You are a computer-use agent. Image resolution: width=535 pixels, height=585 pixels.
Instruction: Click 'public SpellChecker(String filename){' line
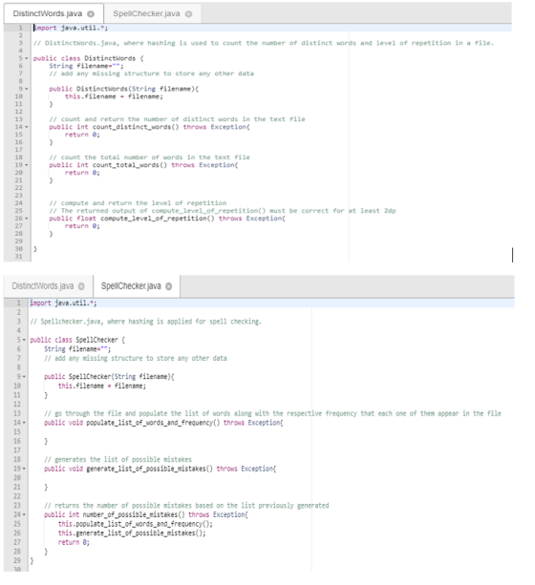coord(109,376)
